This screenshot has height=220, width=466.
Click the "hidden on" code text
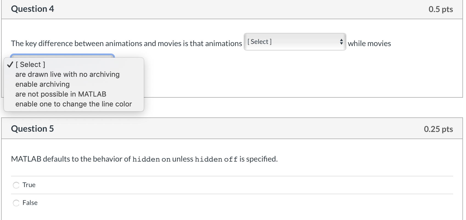pos(151,159)
